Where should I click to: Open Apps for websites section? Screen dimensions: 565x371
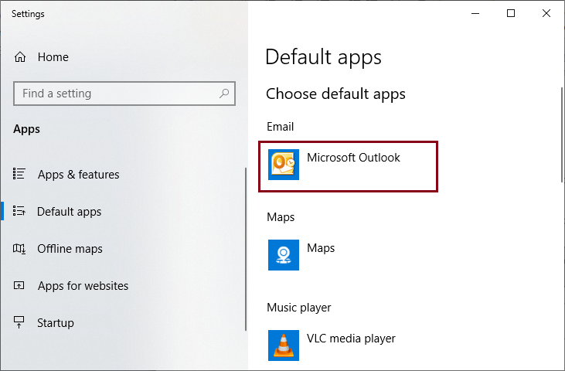tap(83, 286)
